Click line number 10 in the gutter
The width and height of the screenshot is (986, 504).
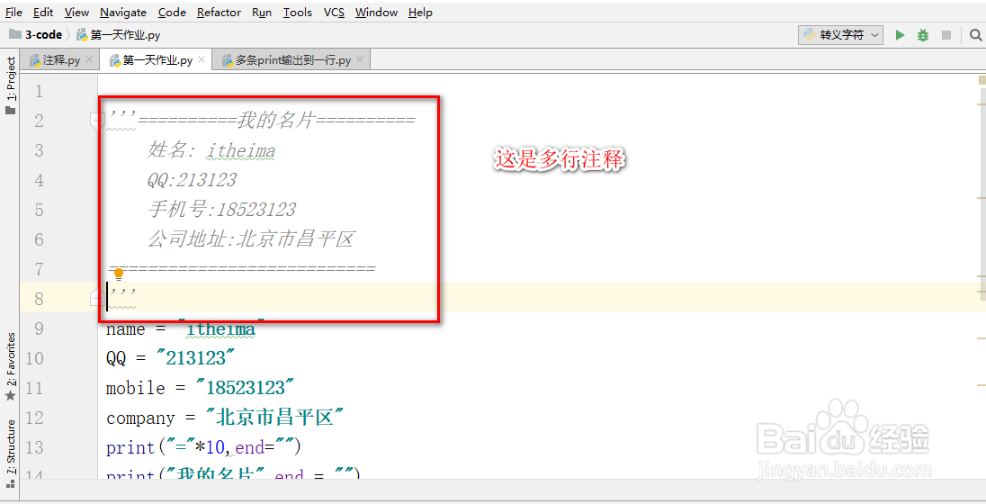point(34,358)
